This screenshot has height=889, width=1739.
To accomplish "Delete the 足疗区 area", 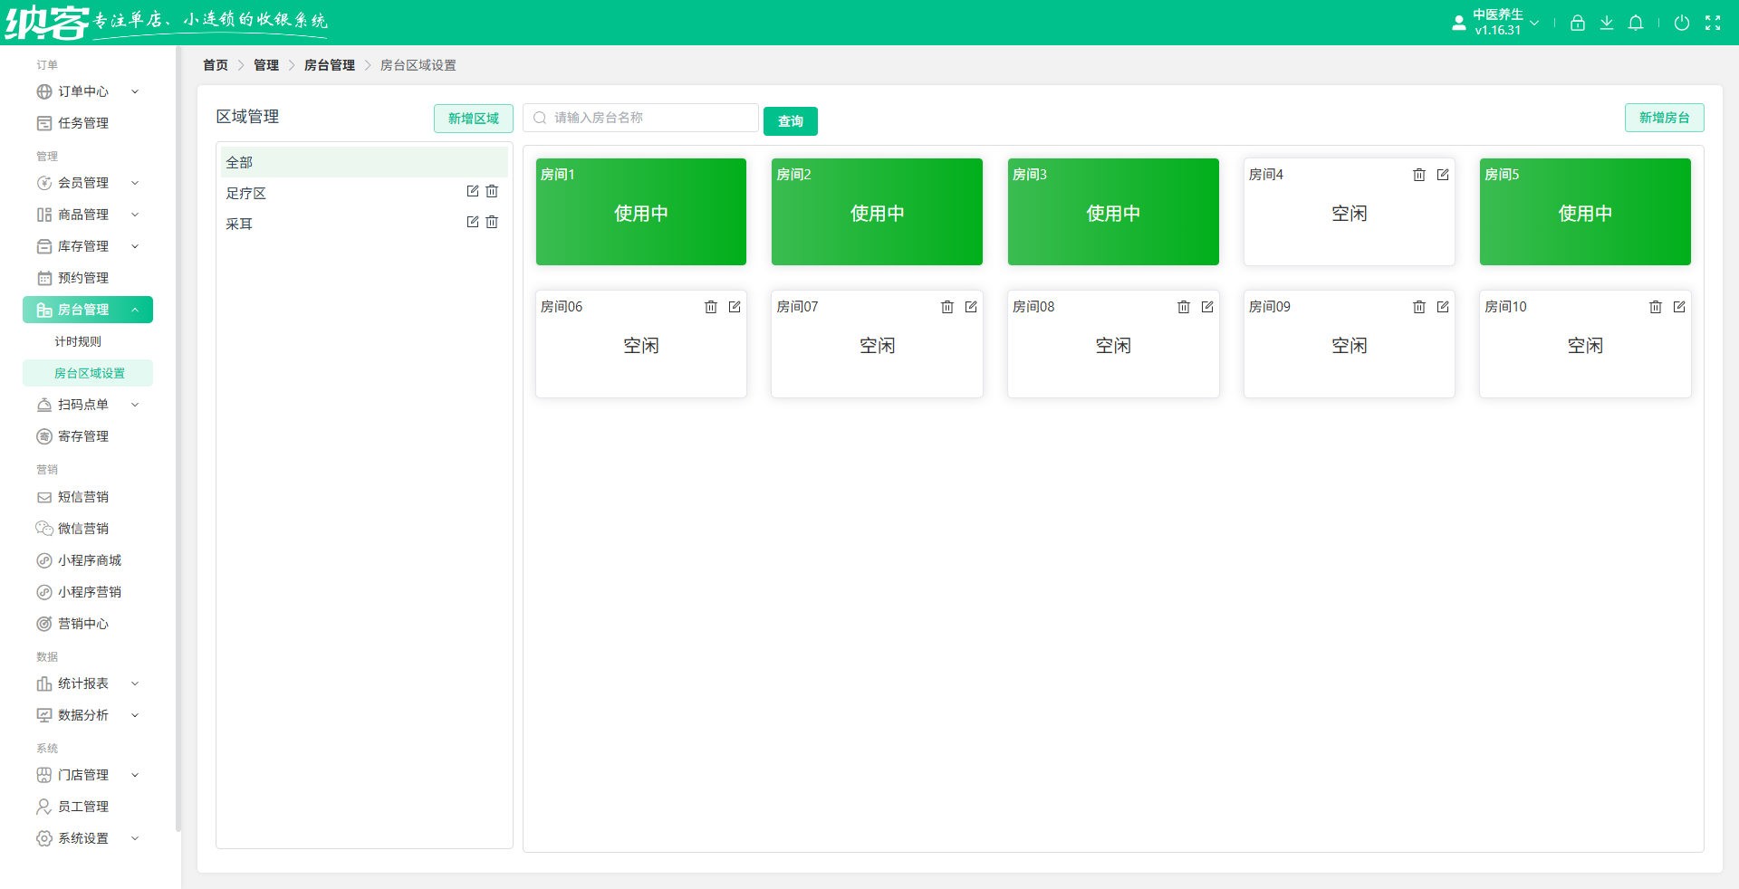I will [492, 192].
